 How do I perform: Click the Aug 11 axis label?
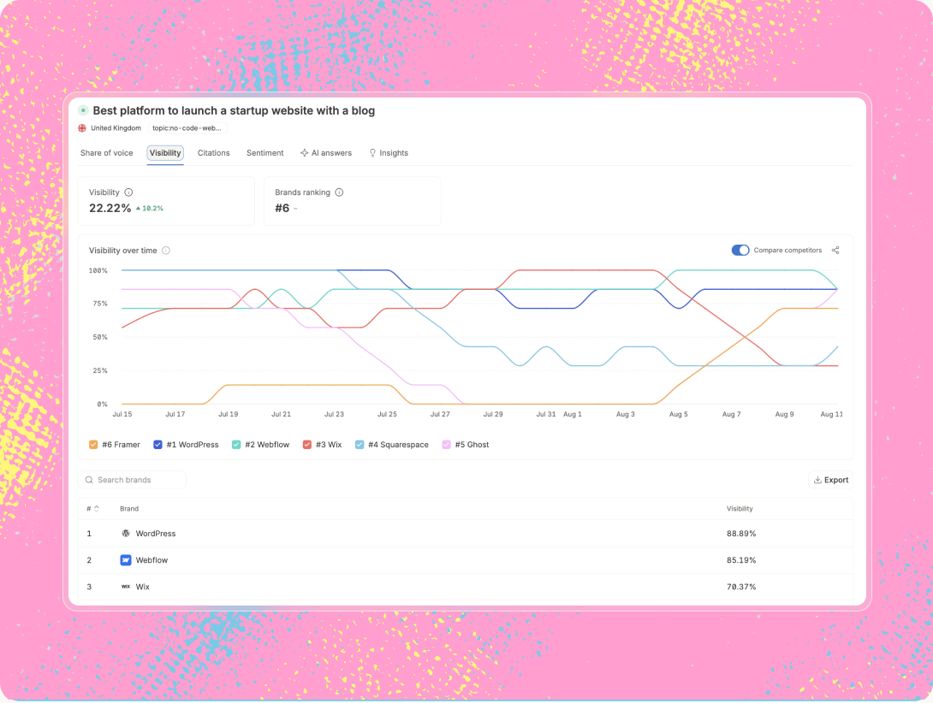click(831, 414)
